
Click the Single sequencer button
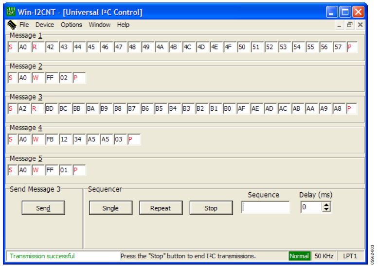[x=110, y=208]
